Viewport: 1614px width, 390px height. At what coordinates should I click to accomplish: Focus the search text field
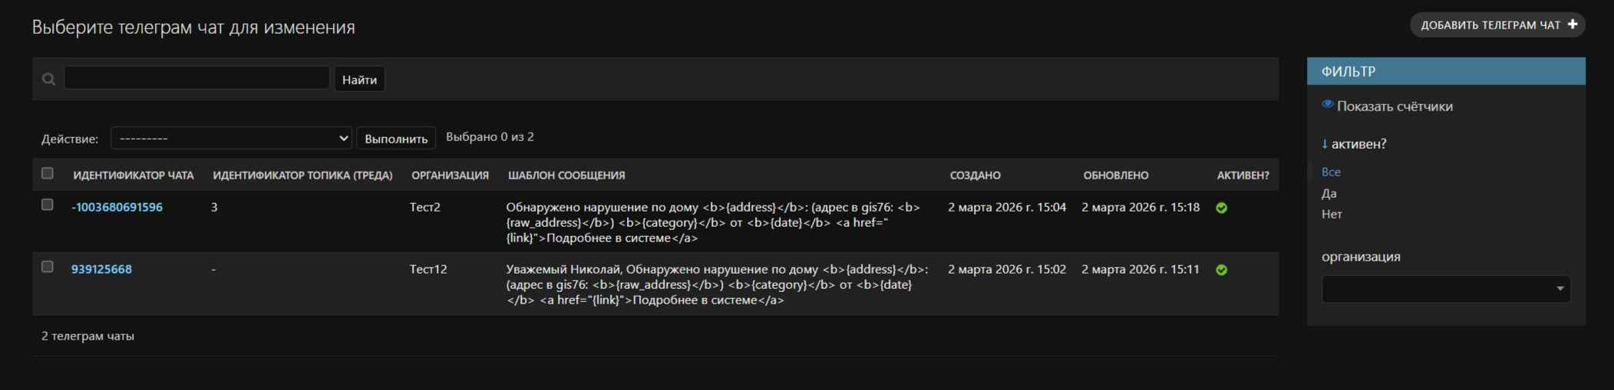point(196,78)
